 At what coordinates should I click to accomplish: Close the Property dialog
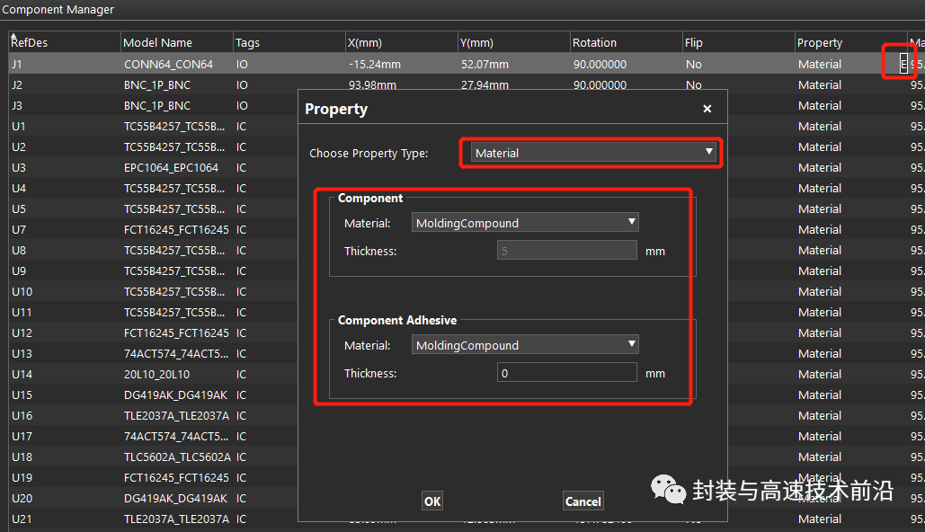[x=707, y=109]
